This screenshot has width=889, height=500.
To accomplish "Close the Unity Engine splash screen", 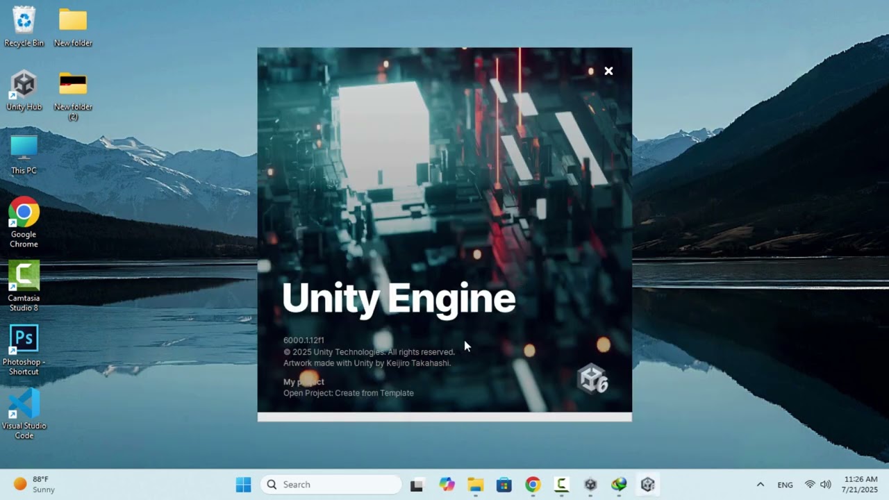I will pyautogui.click(x=608, y=71).
